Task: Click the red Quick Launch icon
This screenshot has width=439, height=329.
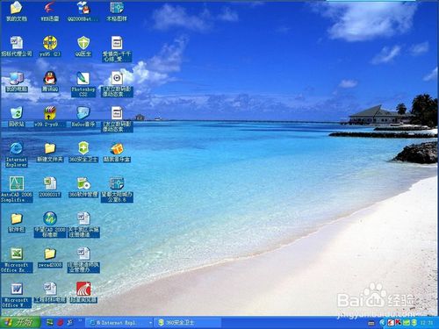Action: coord(60,322)
